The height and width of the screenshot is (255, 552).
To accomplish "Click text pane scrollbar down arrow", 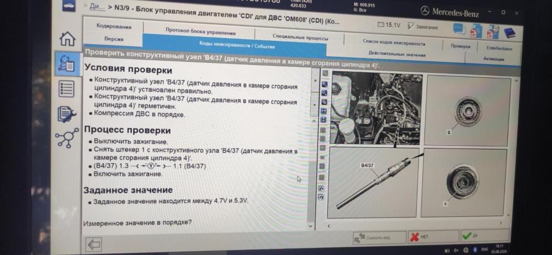I will (310, 225).
